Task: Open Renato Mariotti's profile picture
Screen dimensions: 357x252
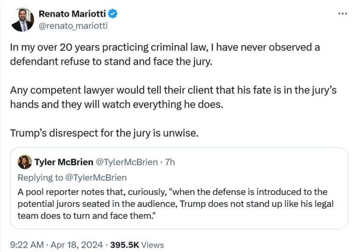Action: (23, 20)
